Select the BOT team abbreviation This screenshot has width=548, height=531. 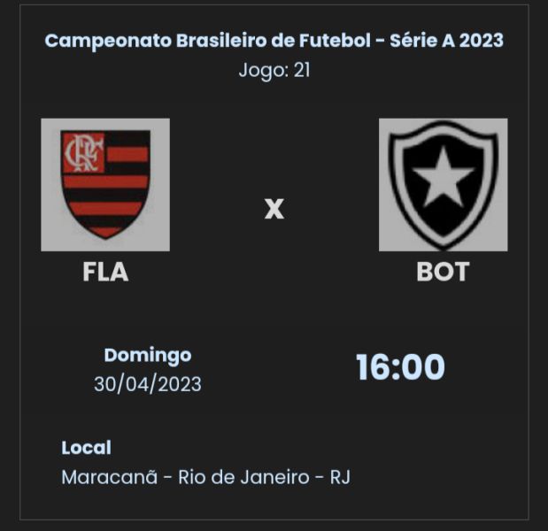[x=443, y=273]
